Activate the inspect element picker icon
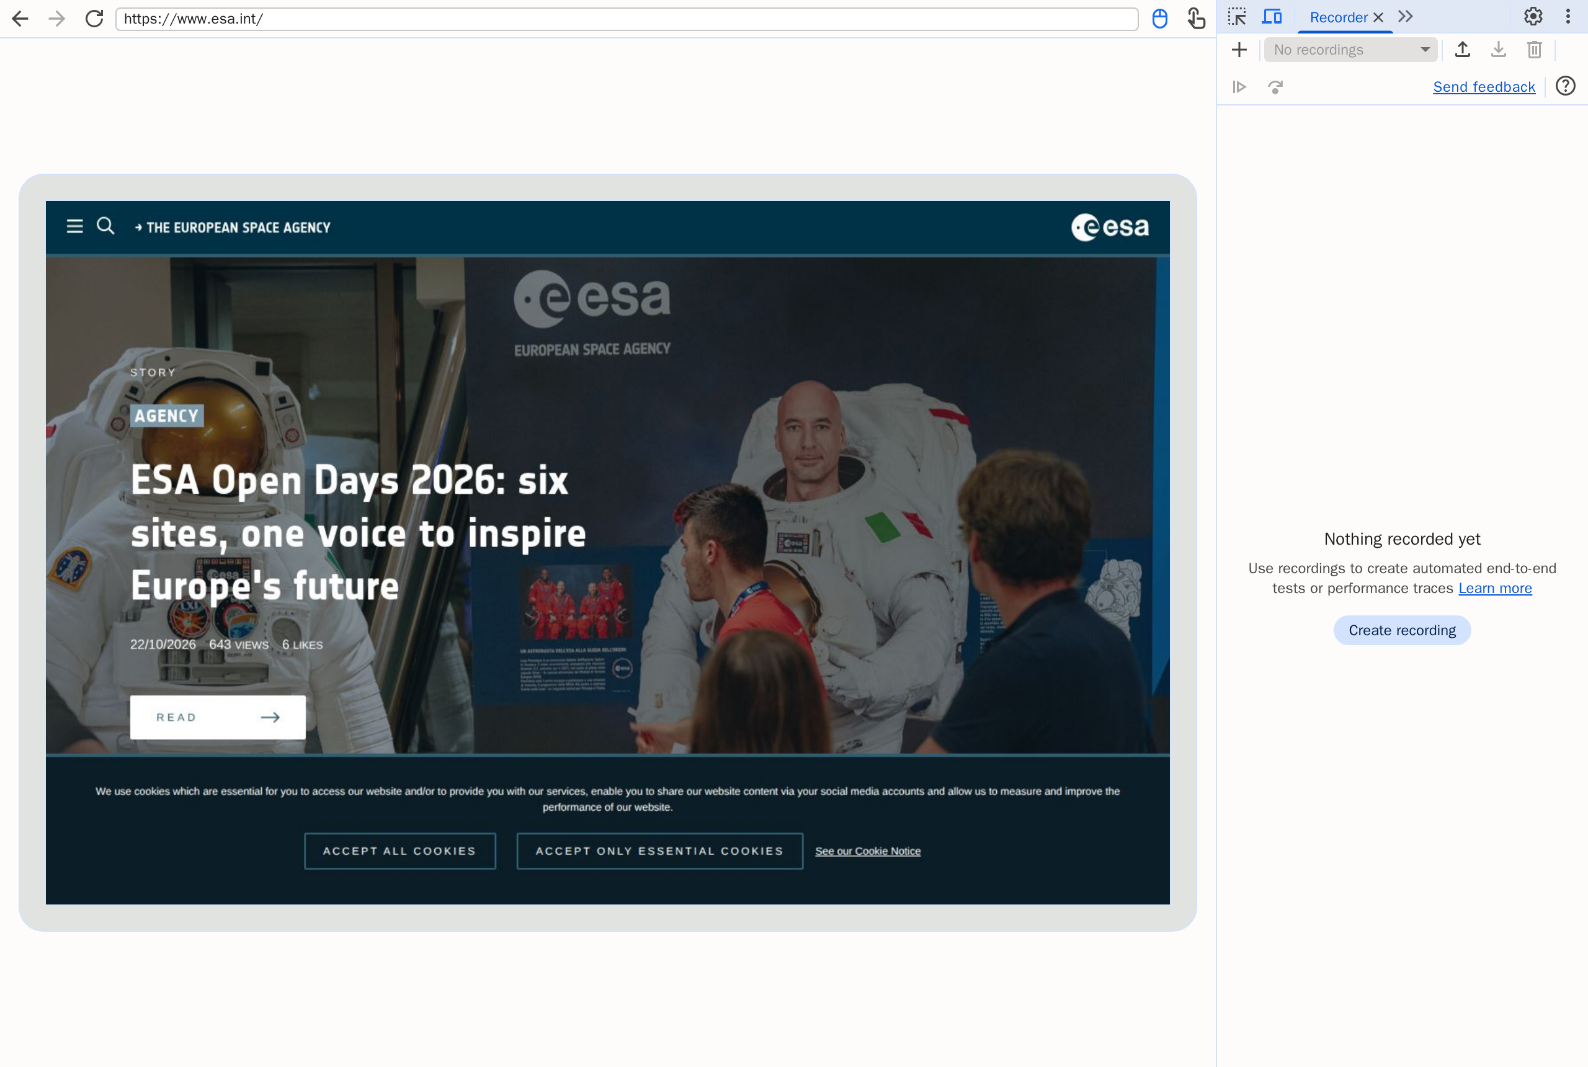 coord(1236,17)
